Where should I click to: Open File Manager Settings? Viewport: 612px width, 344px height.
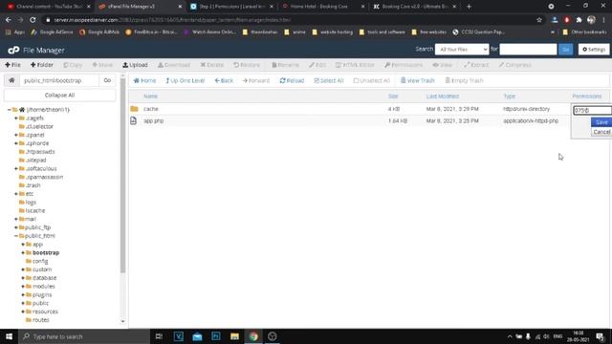[x=594, y=49]
